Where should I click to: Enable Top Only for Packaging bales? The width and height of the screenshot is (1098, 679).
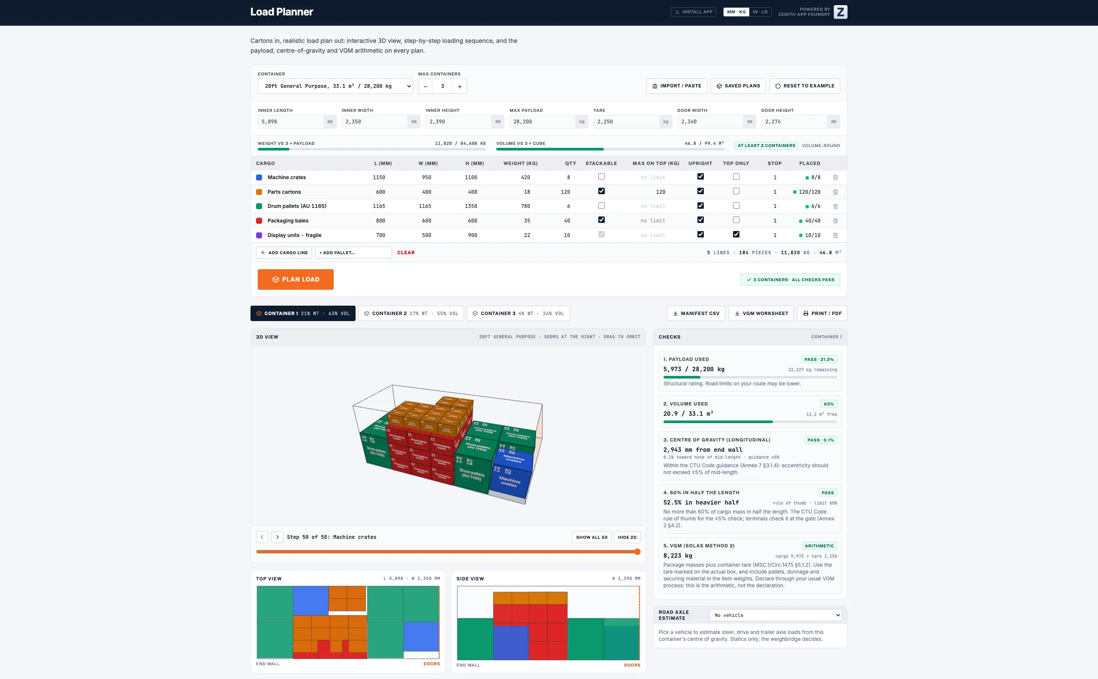[x=736, y=220]
